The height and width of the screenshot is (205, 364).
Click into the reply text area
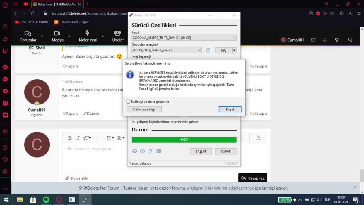point(165,157)
